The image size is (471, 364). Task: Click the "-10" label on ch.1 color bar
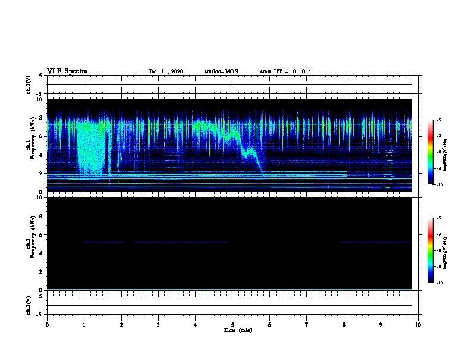click(x=439, y=184)
